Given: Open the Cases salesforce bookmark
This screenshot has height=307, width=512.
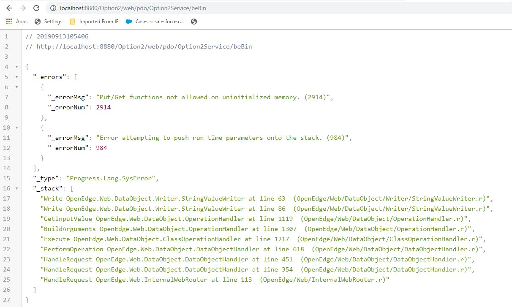Looking at the screenshot, I should [155, 22].
